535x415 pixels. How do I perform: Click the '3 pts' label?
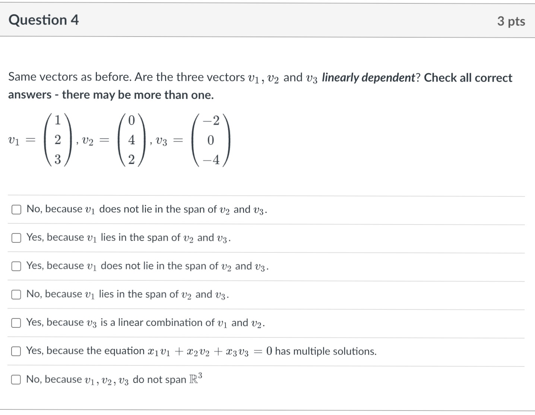(x=511, y=21)
